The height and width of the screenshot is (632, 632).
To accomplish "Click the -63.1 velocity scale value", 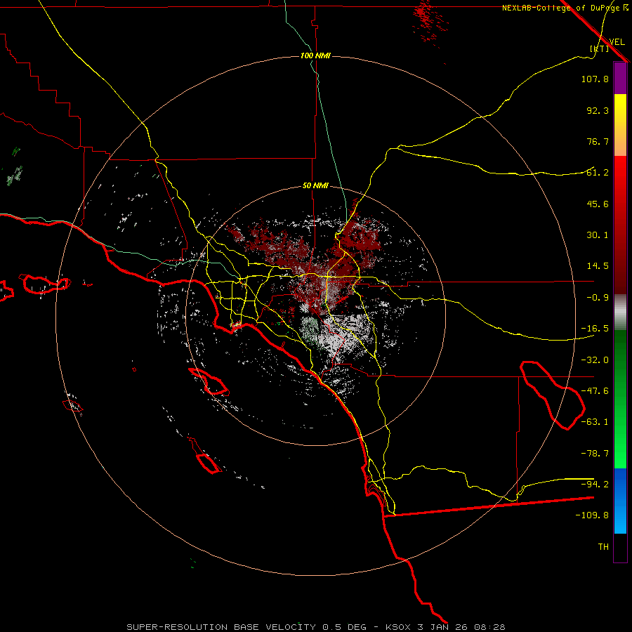I will click(x=595, y=422).
